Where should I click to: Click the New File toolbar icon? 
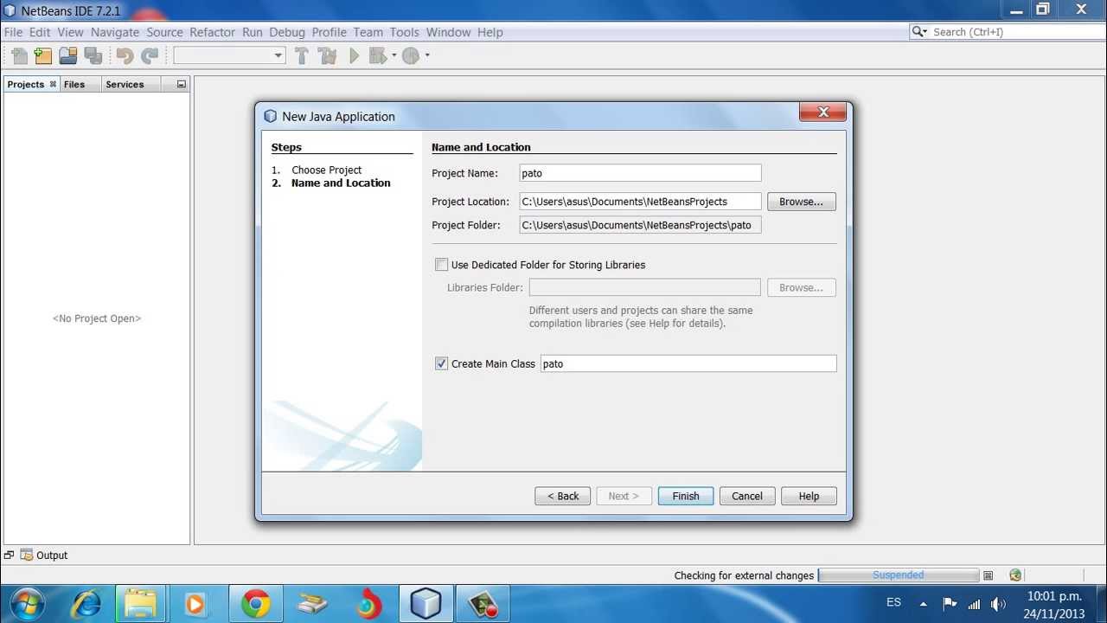pos(19,55)
